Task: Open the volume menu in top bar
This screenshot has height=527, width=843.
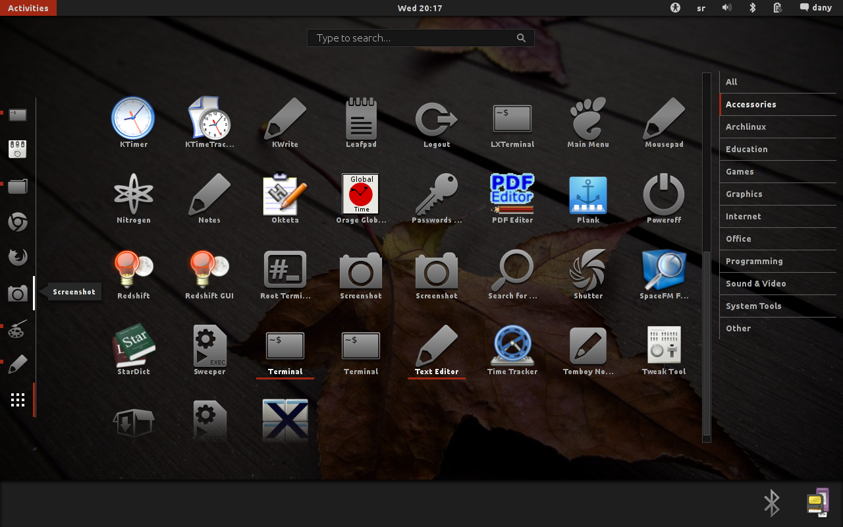Action: pyautogui.click(x=727, y=8)
